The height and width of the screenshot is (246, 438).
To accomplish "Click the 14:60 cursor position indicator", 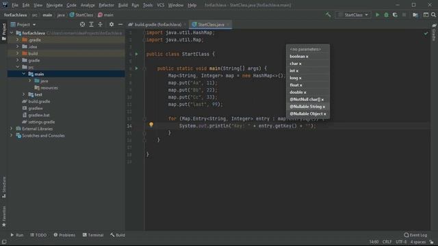I will [374, 242].
